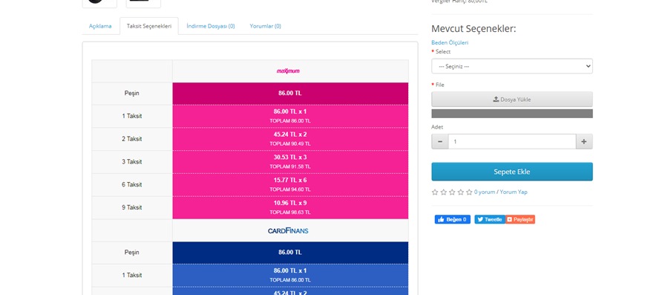Share via the Tweetle button
This screenshot has height=295, width=668.
tap(490, 219)
